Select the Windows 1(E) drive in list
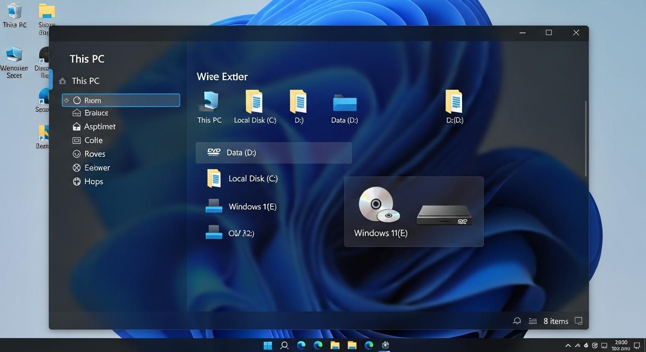Viewport: 646px width, 352px height. (252, 207)
